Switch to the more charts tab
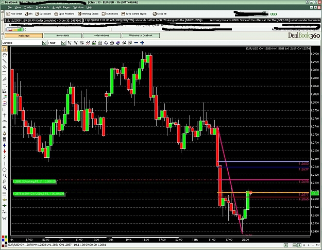This screenshot has height=250, width=322. pyautogui.click(x=63, y=36)
